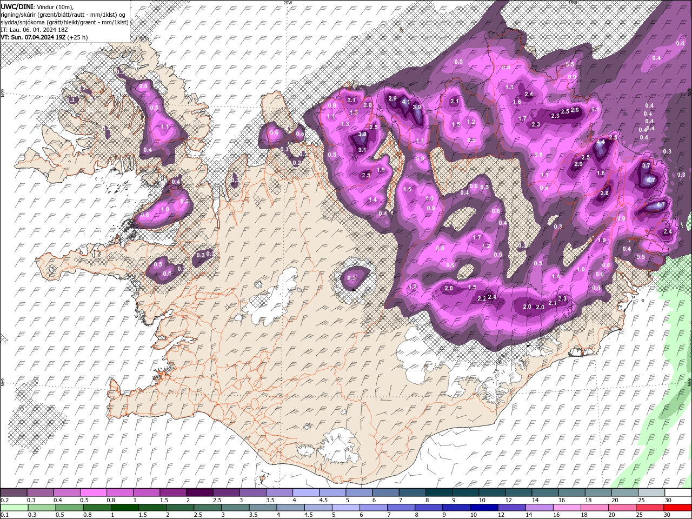This screenshot has width=692, height=519.
Task: Select the dark blue 10 swatch on lower scale
Action: (484, 507)
